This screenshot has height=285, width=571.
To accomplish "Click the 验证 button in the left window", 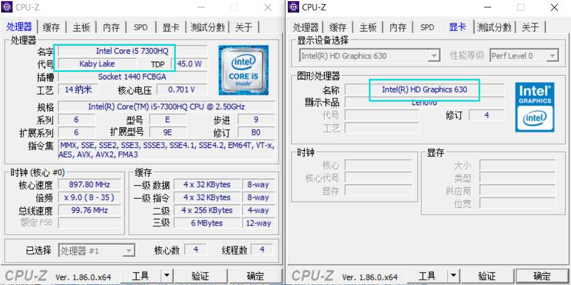I will coord(200,276).
